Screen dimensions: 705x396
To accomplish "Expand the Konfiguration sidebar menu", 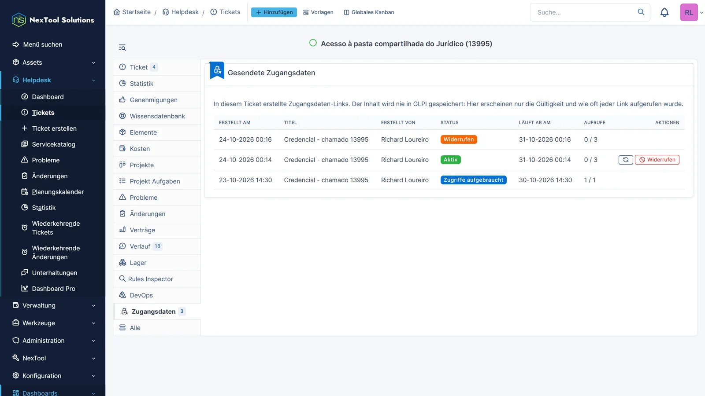I will point(53,376).
